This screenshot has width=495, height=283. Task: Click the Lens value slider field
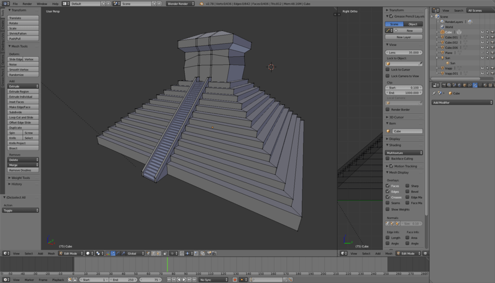(404, 52)
